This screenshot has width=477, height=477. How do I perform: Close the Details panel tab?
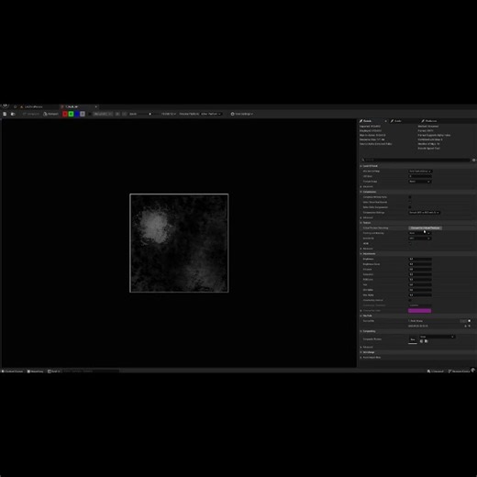coord(385,121)
